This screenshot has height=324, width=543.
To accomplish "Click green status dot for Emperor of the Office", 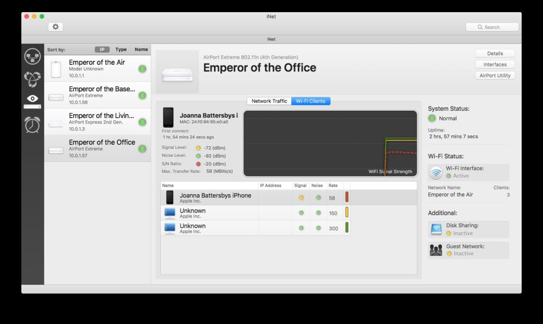I will 143,149.
